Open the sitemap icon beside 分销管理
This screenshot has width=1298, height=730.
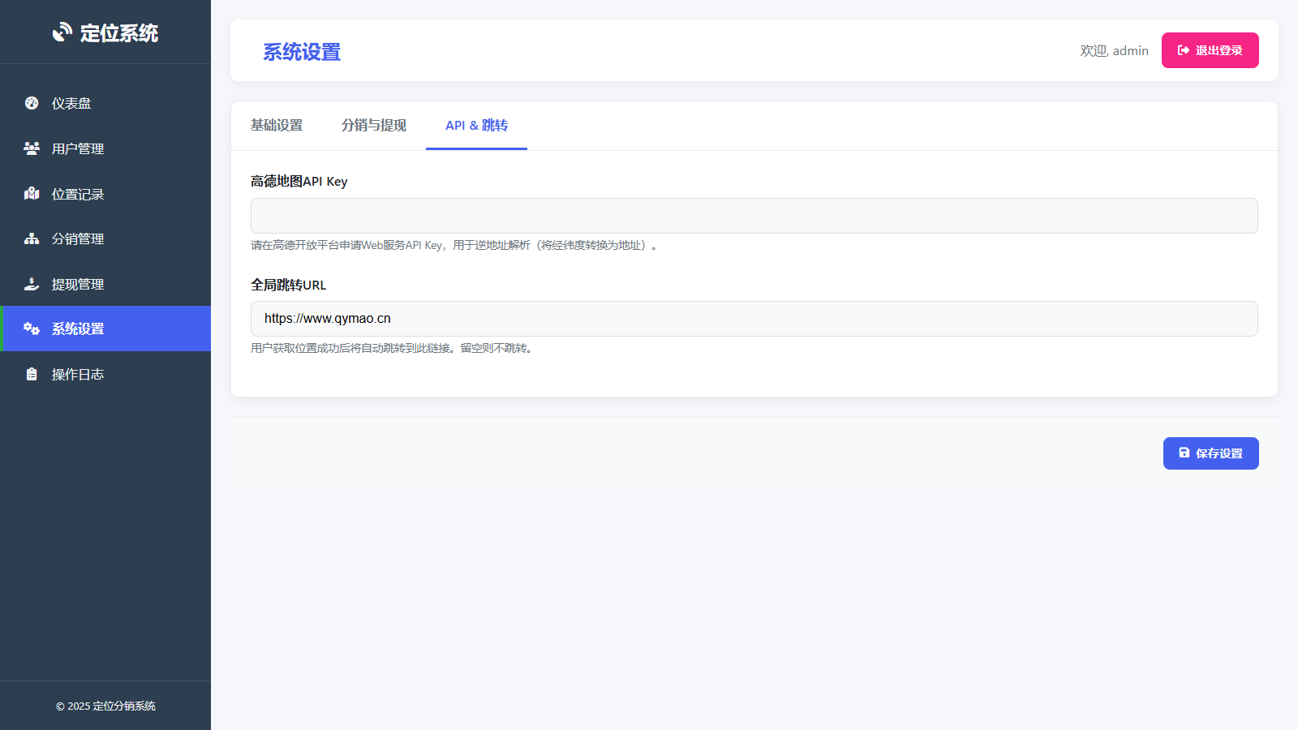tap(32, 238)
